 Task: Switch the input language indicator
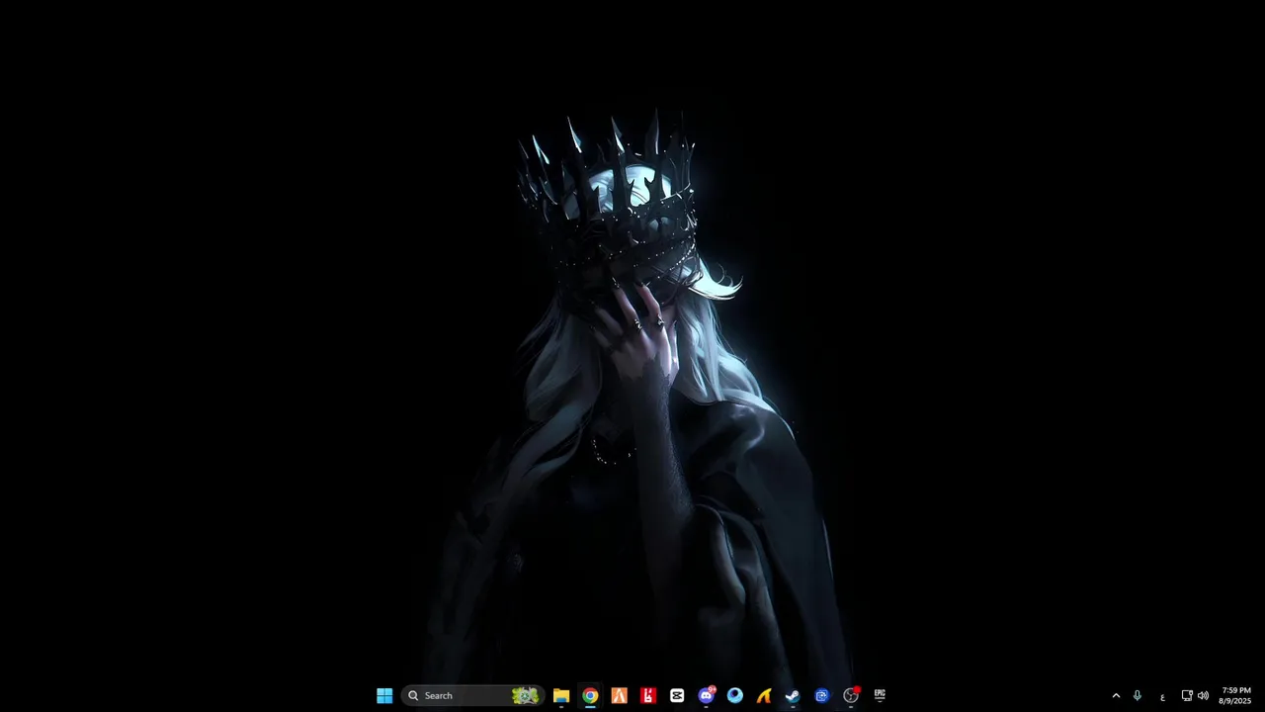point(1162,696)
